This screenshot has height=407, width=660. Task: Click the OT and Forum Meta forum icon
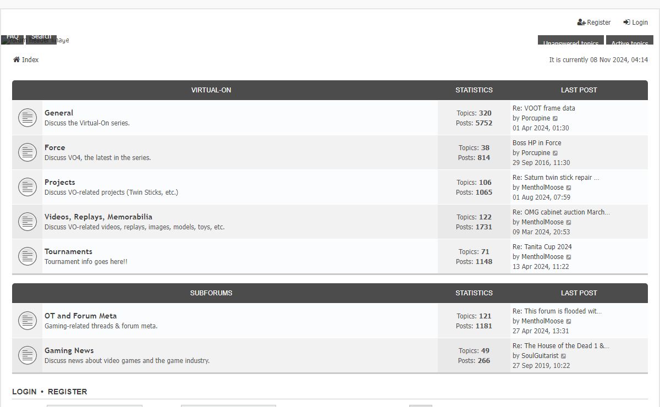pyautogui.click(x=27, y=321)
